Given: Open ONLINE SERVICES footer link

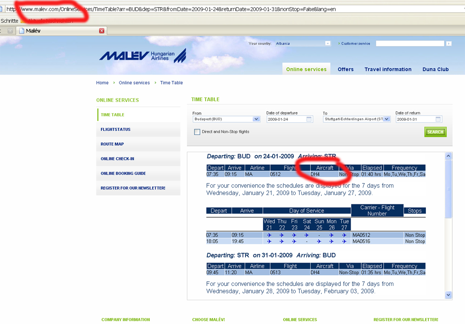Looking at the screenshot, I should [300, 319].
